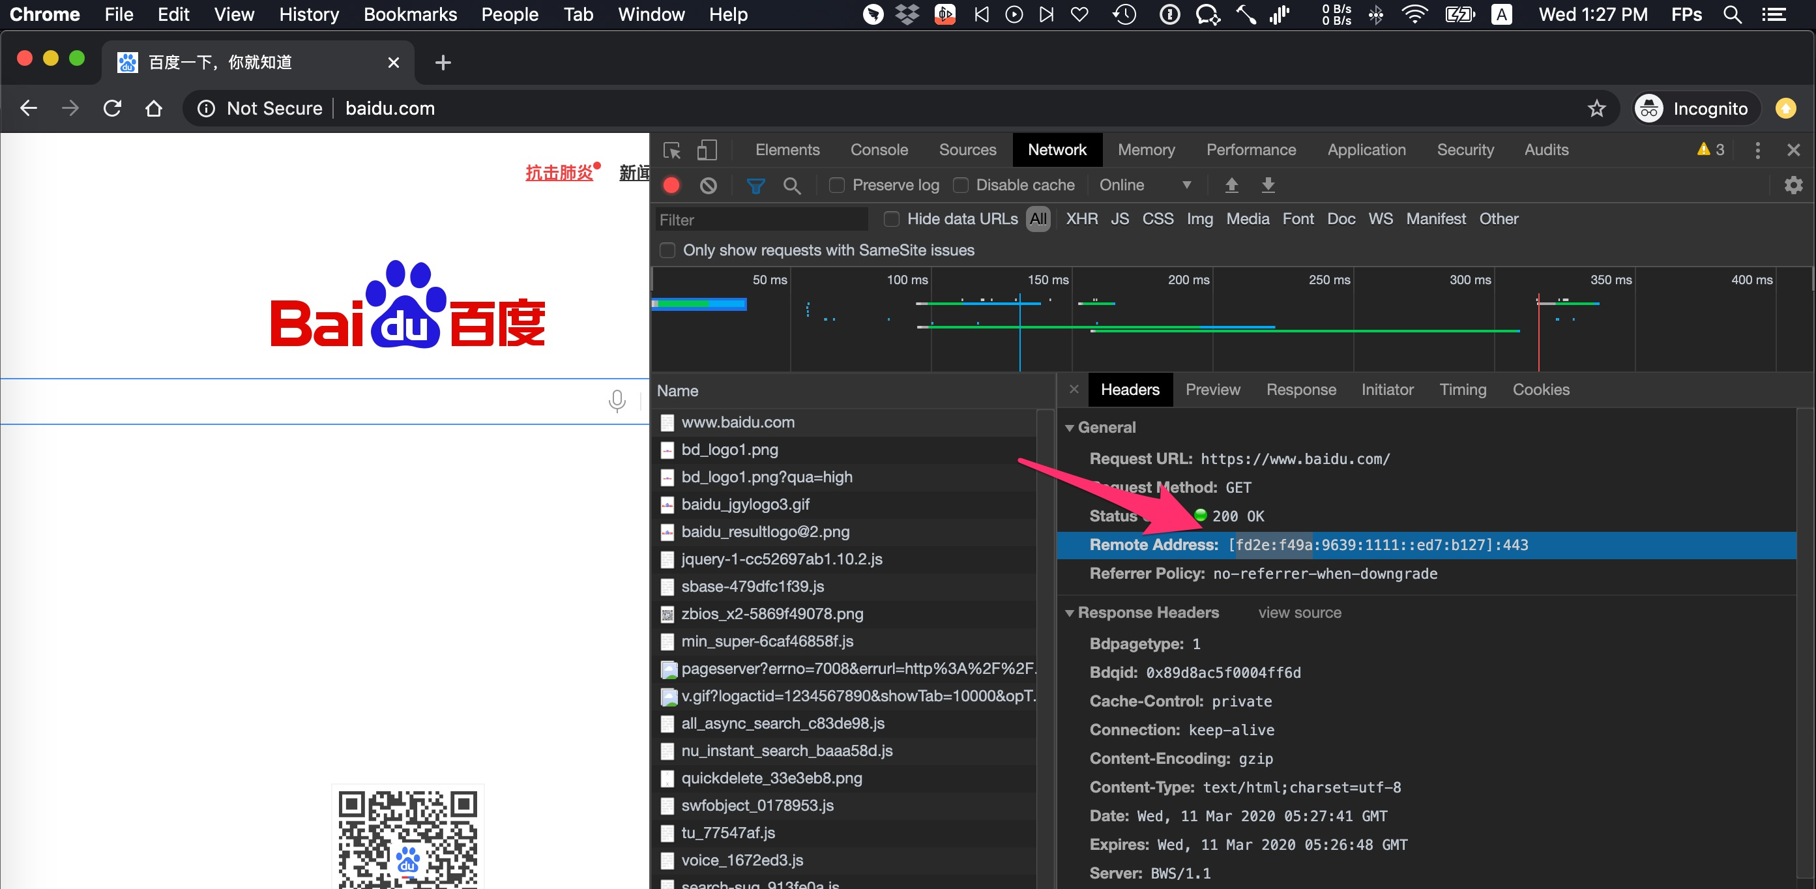Open the Security DevTools panel
The image size is (1816, 889).
(1465, 150)
